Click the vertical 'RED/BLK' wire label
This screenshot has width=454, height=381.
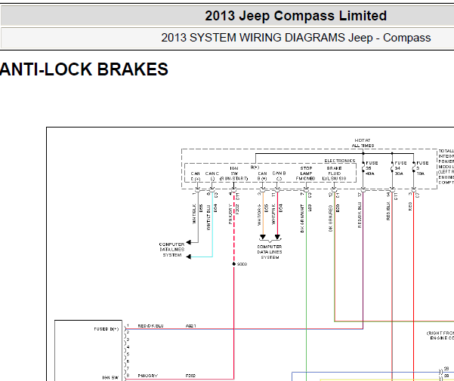coord(388,211)
